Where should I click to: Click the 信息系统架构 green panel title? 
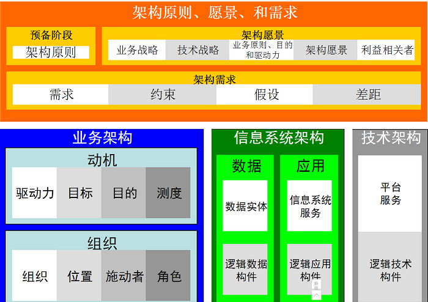[279, 138]
